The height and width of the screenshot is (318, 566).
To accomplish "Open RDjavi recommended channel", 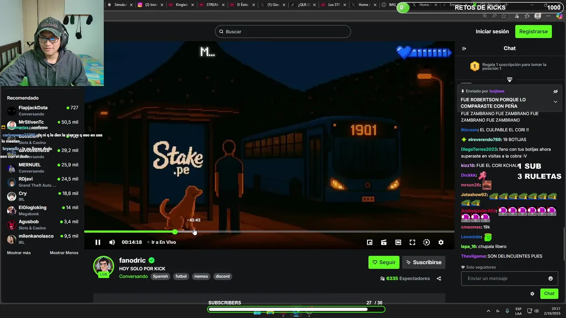I will pos(42,182).
